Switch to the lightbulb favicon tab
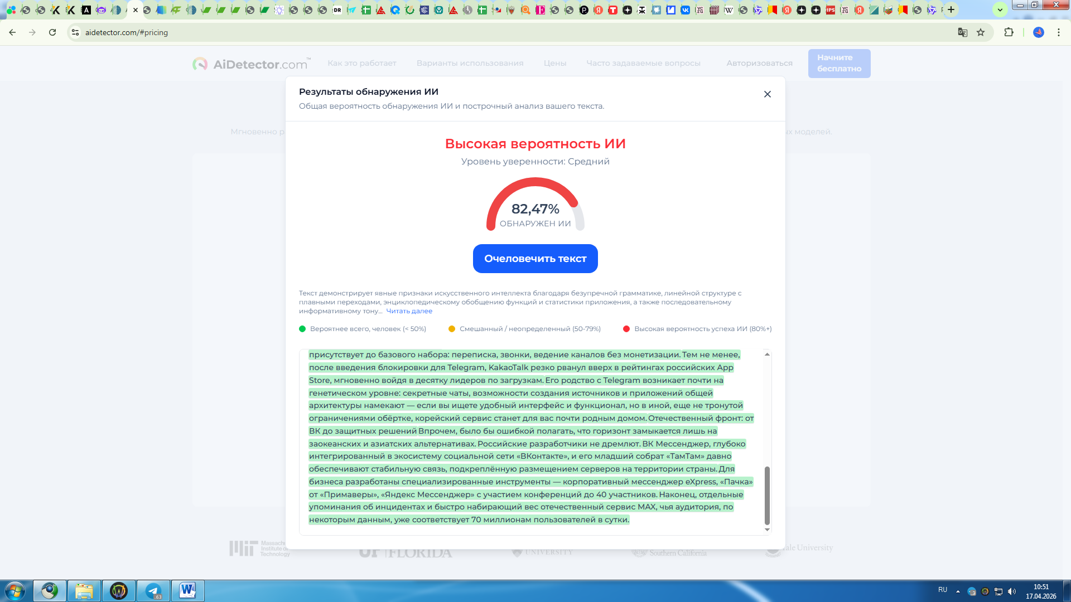The height and width of the screenshot is (602, 1071). 279,10
